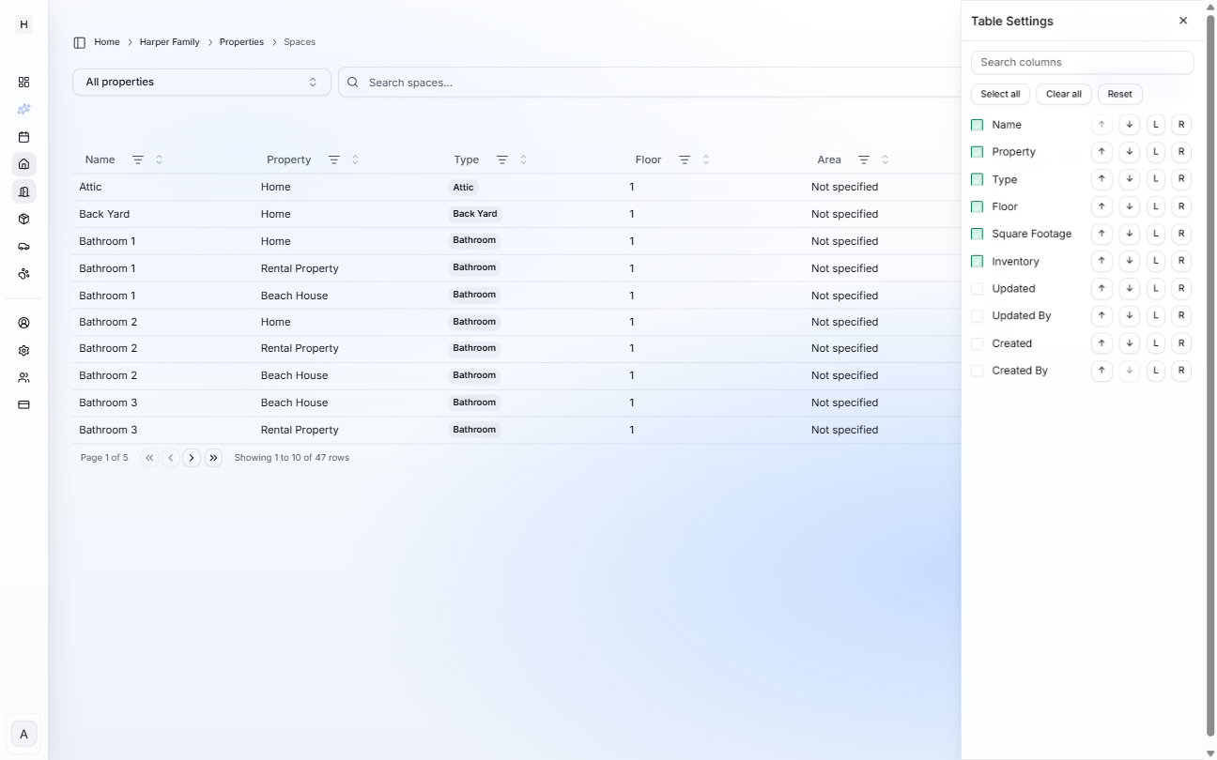Select the Pets paw icon in sidebar
The height and width of the screenshot is (760, 1217).
point(23,273)
